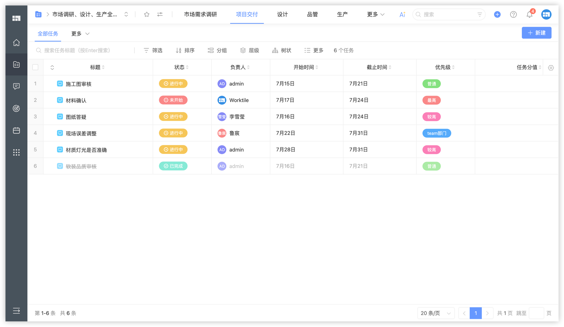The image size is (564, 327).
Task: Toggle tree view mode 树状
Action: [282, 50]
